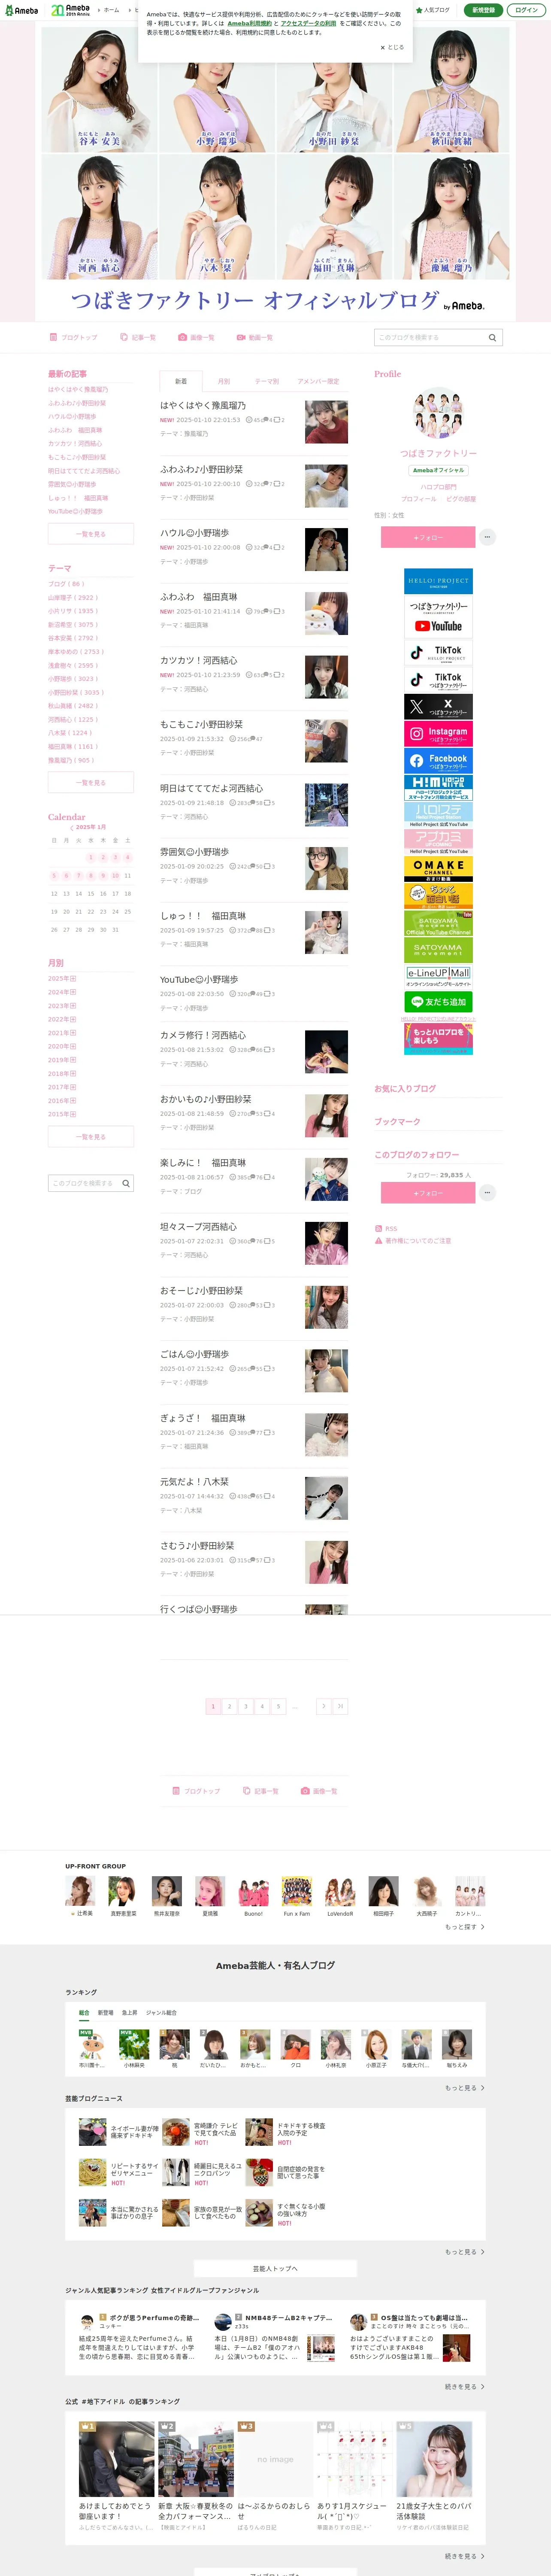Switch to the テーマ別 tab
551x2576 pixels.
tap(267, 381)
